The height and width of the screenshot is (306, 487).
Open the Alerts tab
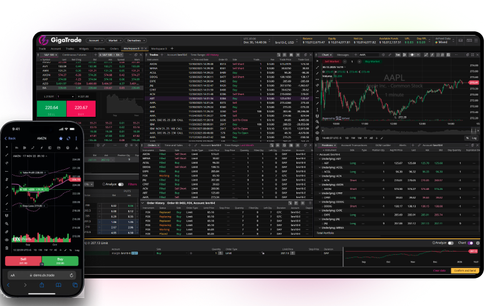click(x=403, y=146)
